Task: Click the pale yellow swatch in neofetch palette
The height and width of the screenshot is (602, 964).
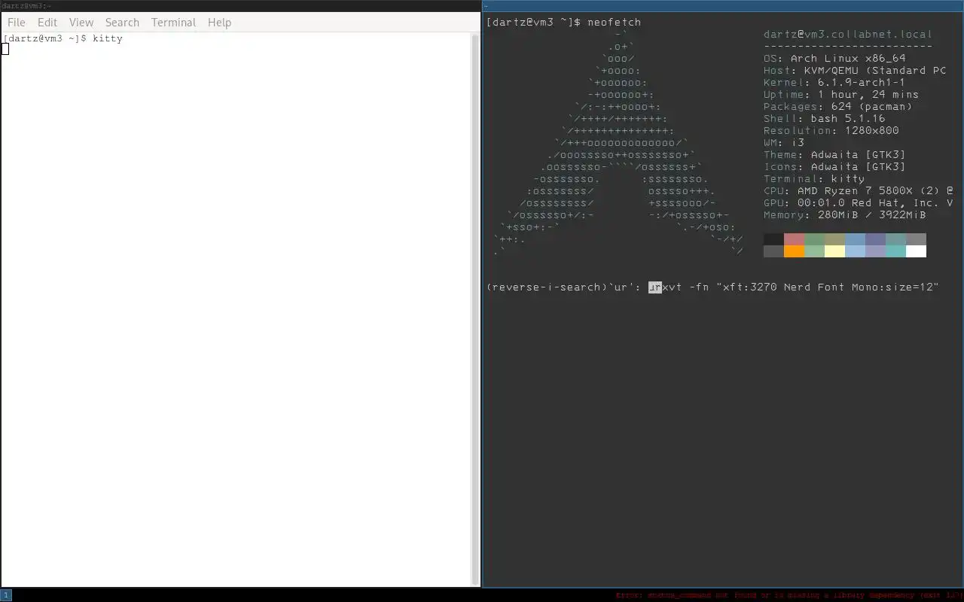Action: pyautogui.click(x=834, y=251)
